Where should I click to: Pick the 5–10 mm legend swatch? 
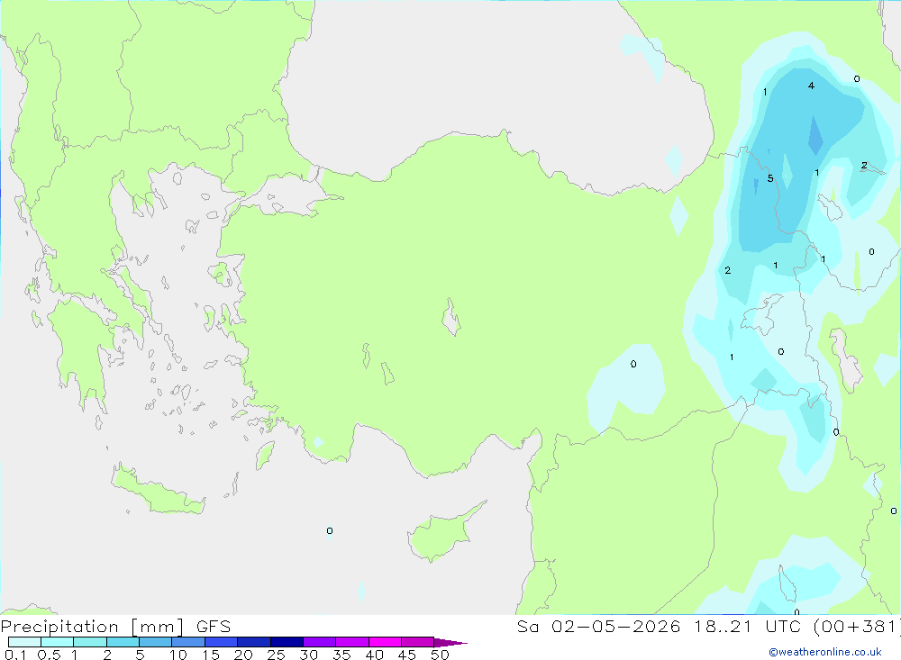[155, 642]
